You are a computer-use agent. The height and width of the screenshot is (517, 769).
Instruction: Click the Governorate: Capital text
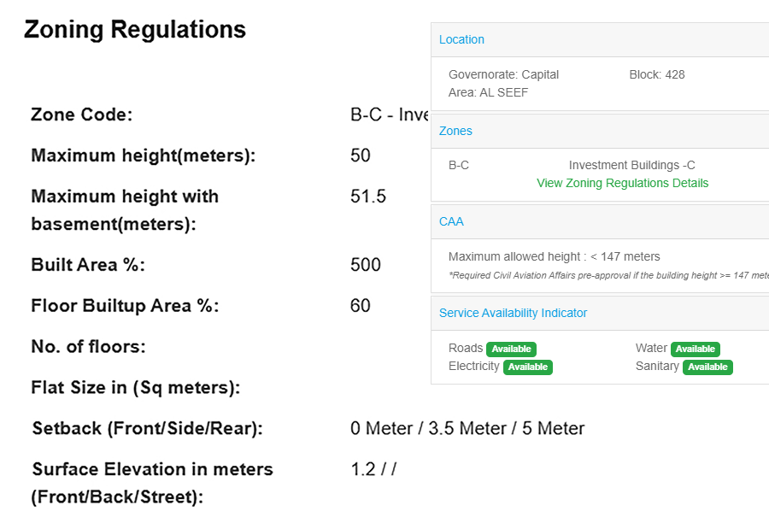[x=503, y=74]
